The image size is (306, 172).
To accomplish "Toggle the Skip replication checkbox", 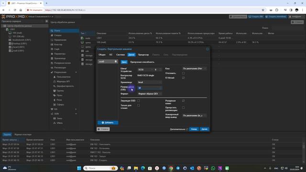I will click(183, 107).
